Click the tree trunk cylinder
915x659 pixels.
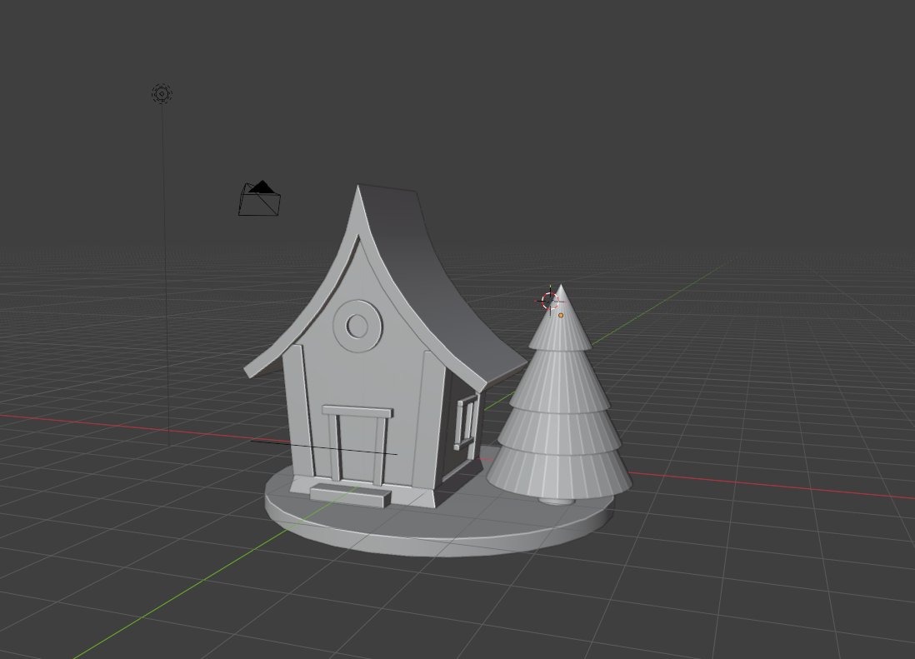tap(556, 501)
